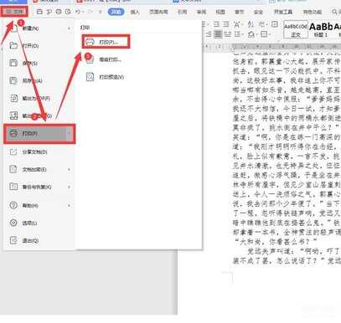
Task: Click the decrease indent icon
Action: [216, 24]
